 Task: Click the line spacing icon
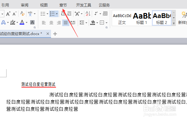pyautogui.click(x=82, y=22)
